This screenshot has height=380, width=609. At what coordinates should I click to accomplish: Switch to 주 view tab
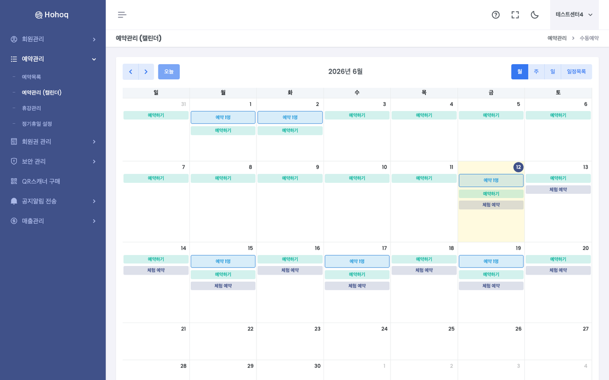(x=536, y=72)
